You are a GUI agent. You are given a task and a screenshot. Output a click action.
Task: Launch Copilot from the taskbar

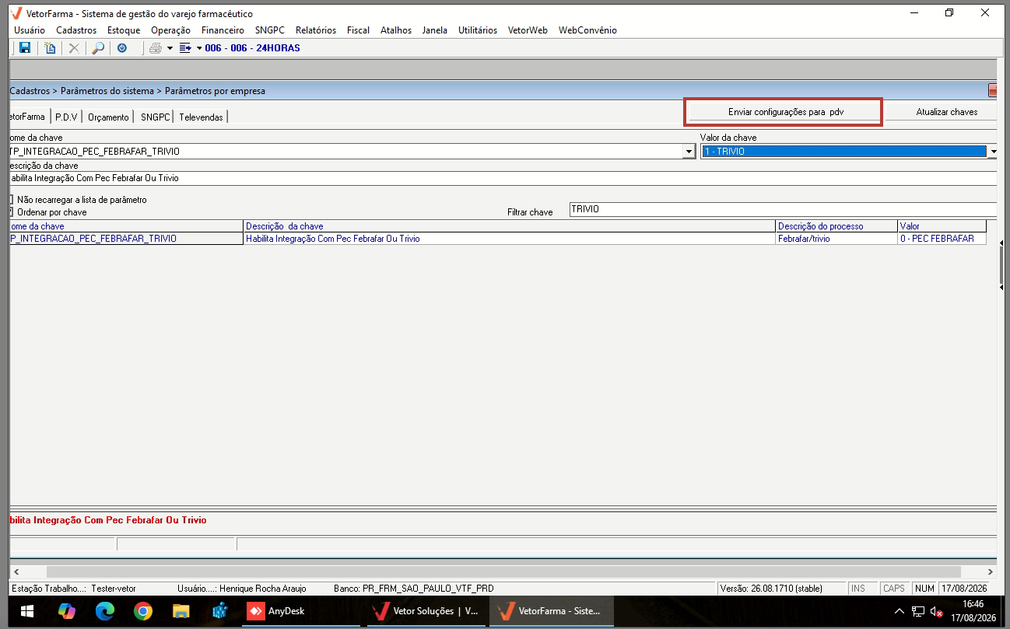[67, 612]
